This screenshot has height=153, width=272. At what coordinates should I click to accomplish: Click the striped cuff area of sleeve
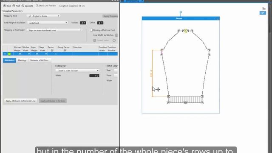click(x=185, y=99)
